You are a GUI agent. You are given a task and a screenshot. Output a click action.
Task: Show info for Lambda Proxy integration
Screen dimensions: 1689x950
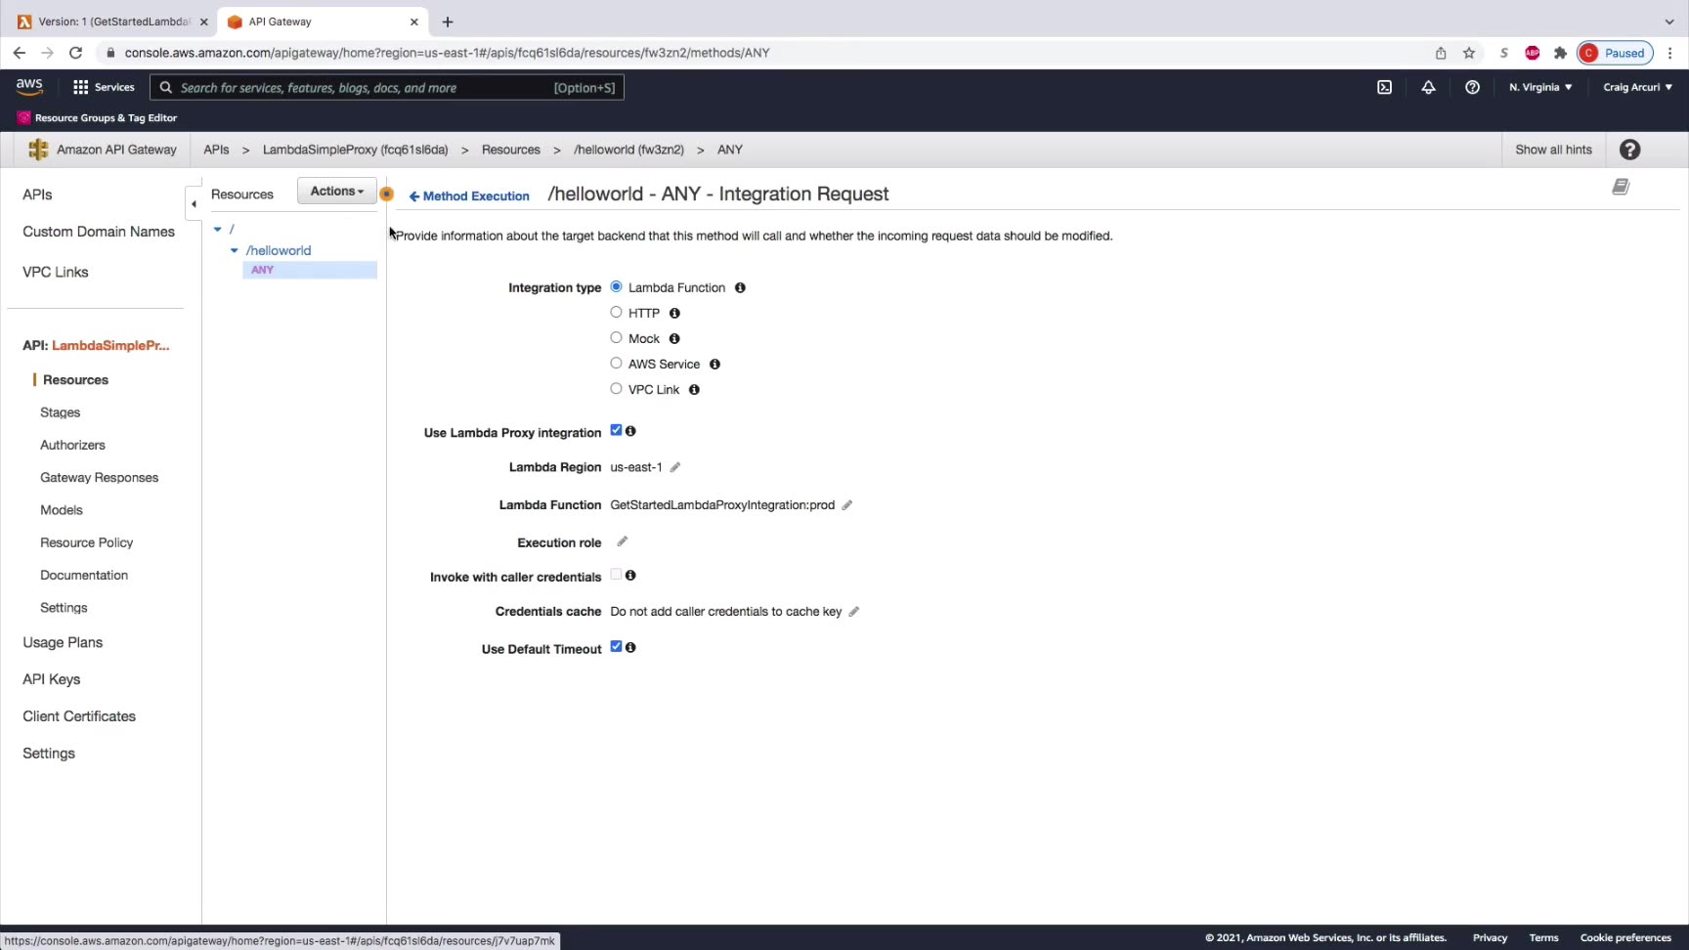[630, 431]
